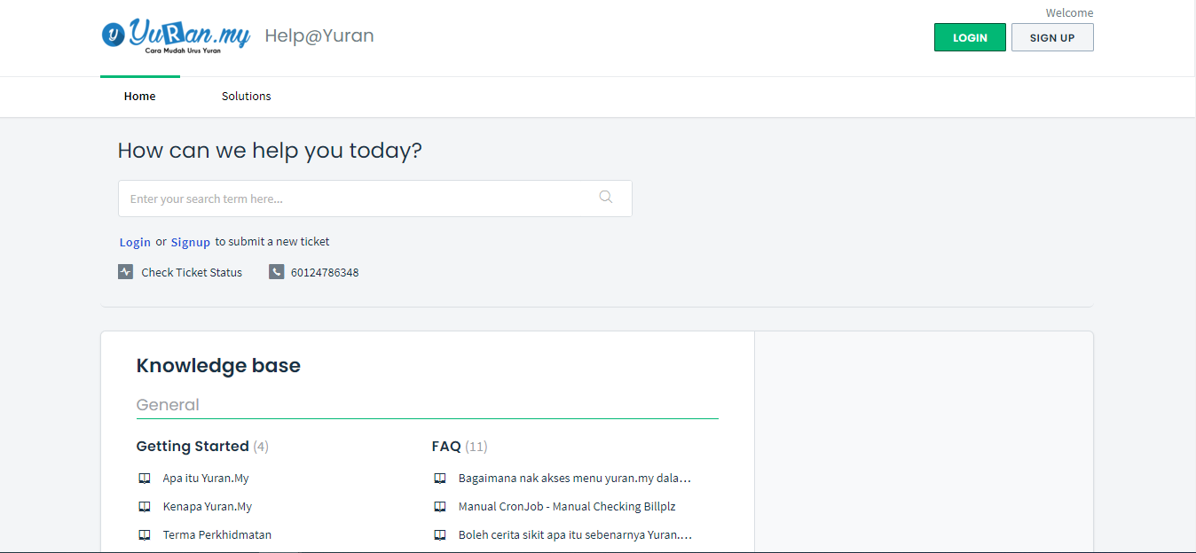Screen dimensions: 1196x553
Task: Click the Login link to submit ticket
Action: [x=135, y=242]
